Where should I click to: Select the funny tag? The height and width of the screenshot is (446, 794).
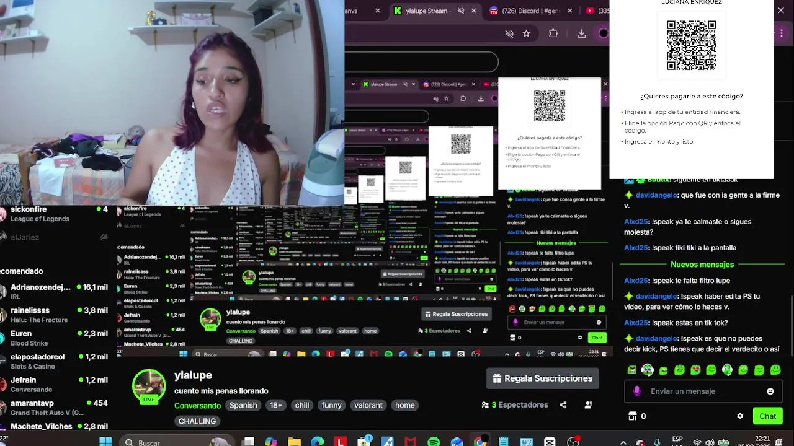click(331, 405)
